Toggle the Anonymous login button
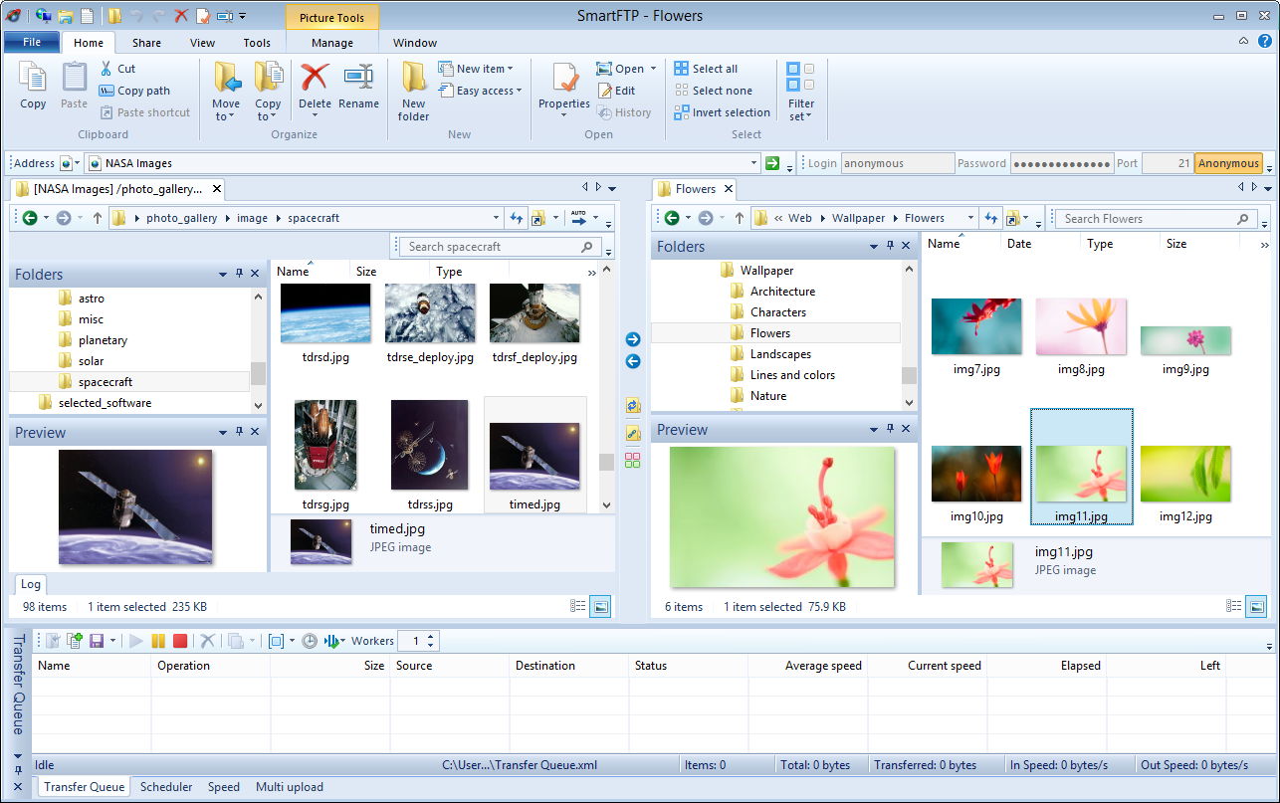 [1228, 163]
